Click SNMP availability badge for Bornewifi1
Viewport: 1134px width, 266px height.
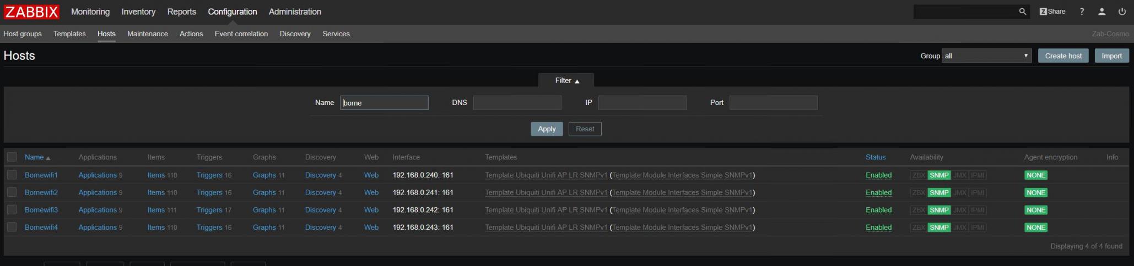tap(939, 175)
